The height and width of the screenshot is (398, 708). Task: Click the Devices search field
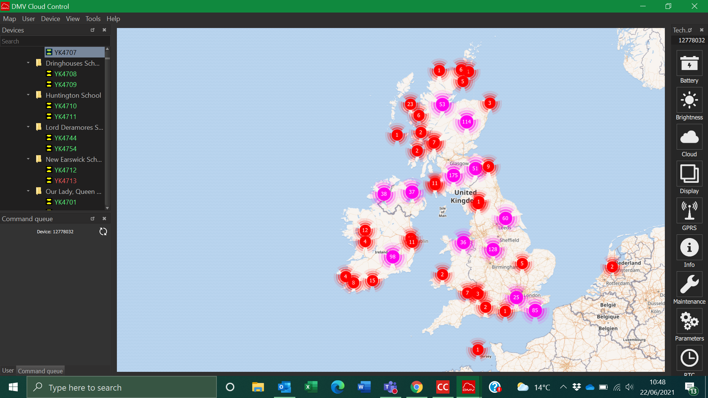click(55, 41)
